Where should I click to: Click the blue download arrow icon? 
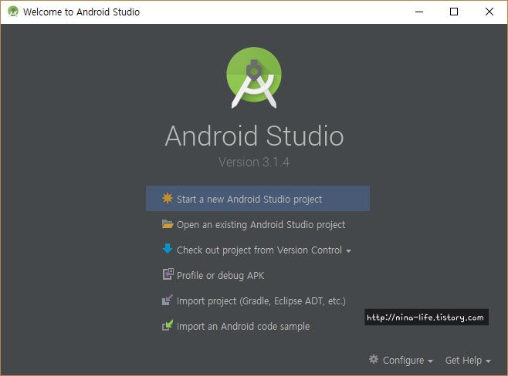tap(168, 249)
